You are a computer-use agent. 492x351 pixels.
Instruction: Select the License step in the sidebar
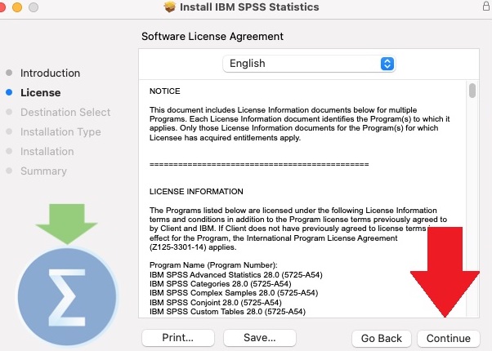[40, 93]
